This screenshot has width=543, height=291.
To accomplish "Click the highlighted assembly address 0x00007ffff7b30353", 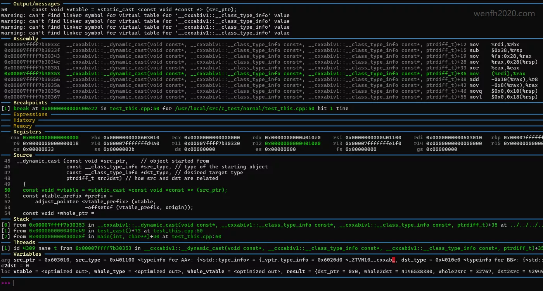I will 32,74.
